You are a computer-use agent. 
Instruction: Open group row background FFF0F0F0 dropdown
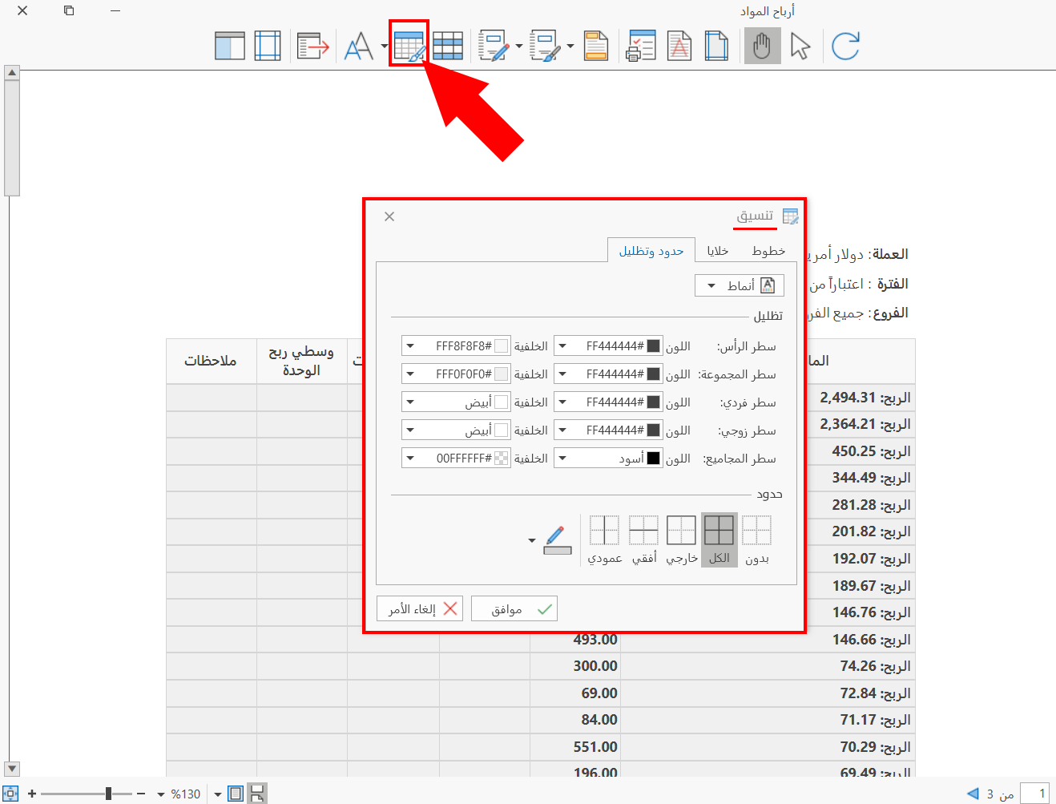[x=410, y=374]
